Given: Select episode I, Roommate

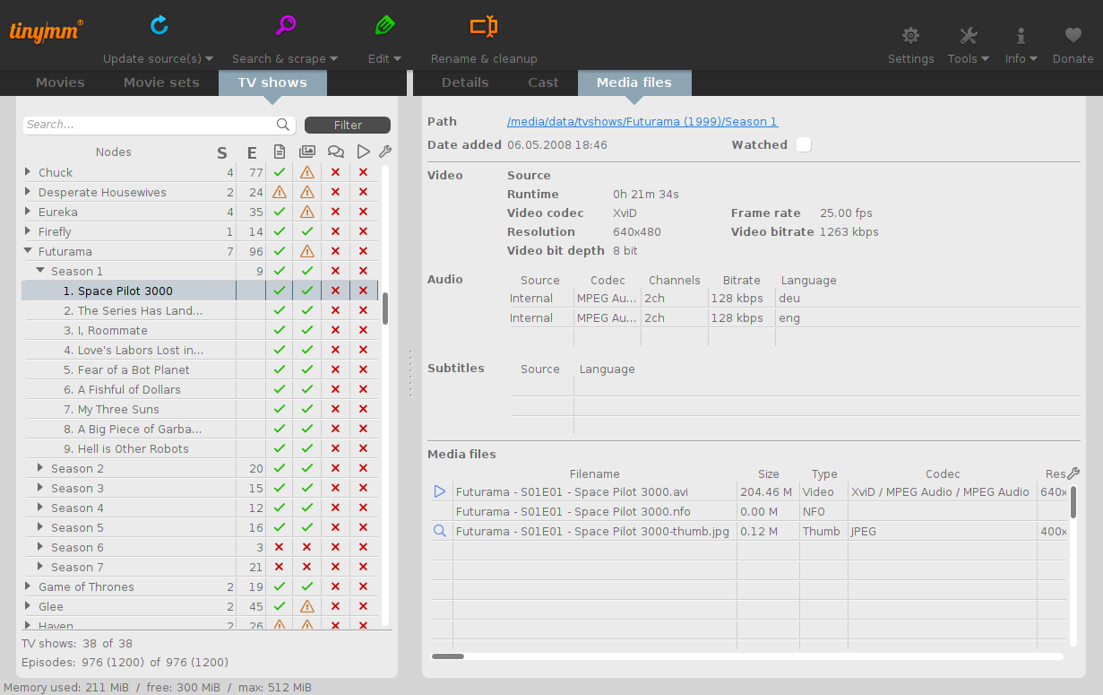Looking at the screenshot, I should tap(106, 330).
